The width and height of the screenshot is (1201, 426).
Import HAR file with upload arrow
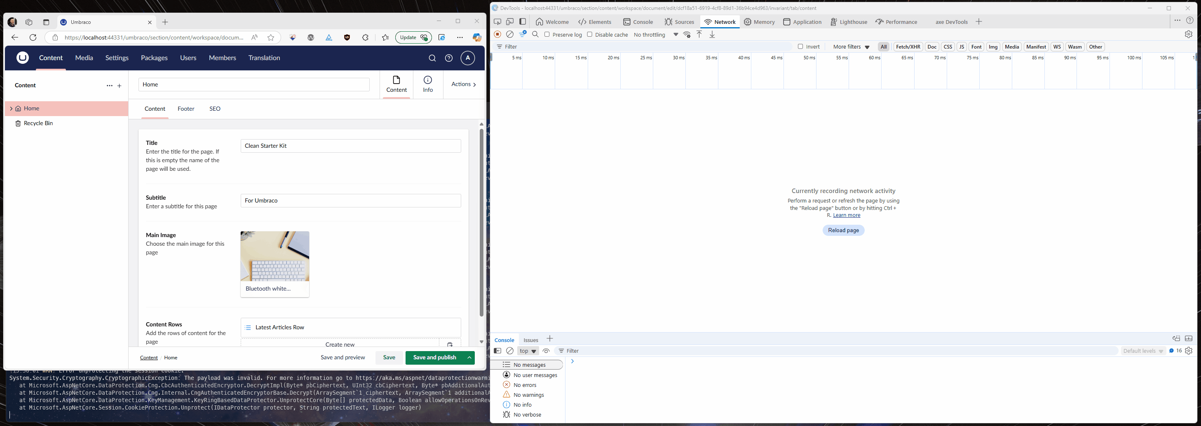point(699,35)
